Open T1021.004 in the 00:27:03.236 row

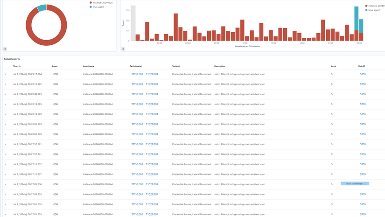click(x=152, y=184)
